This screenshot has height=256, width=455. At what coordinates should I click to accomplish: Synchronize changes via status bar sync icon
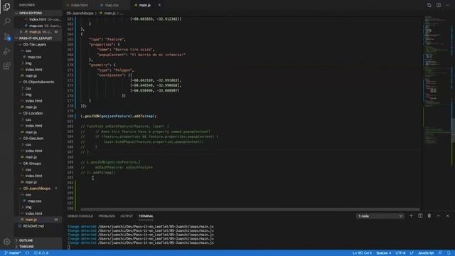[x=27, y=253]
